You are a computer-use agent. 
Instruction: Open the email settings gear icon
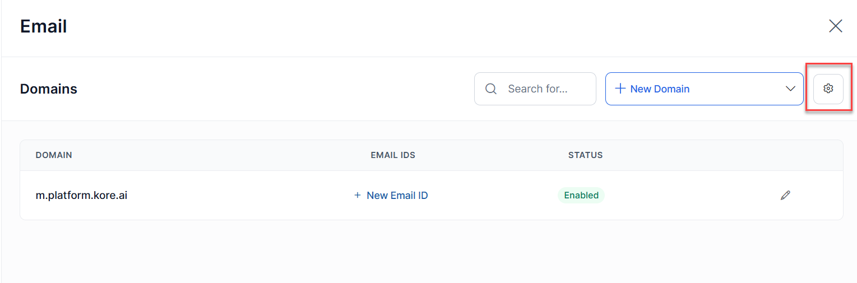click(x=828, y=89)
